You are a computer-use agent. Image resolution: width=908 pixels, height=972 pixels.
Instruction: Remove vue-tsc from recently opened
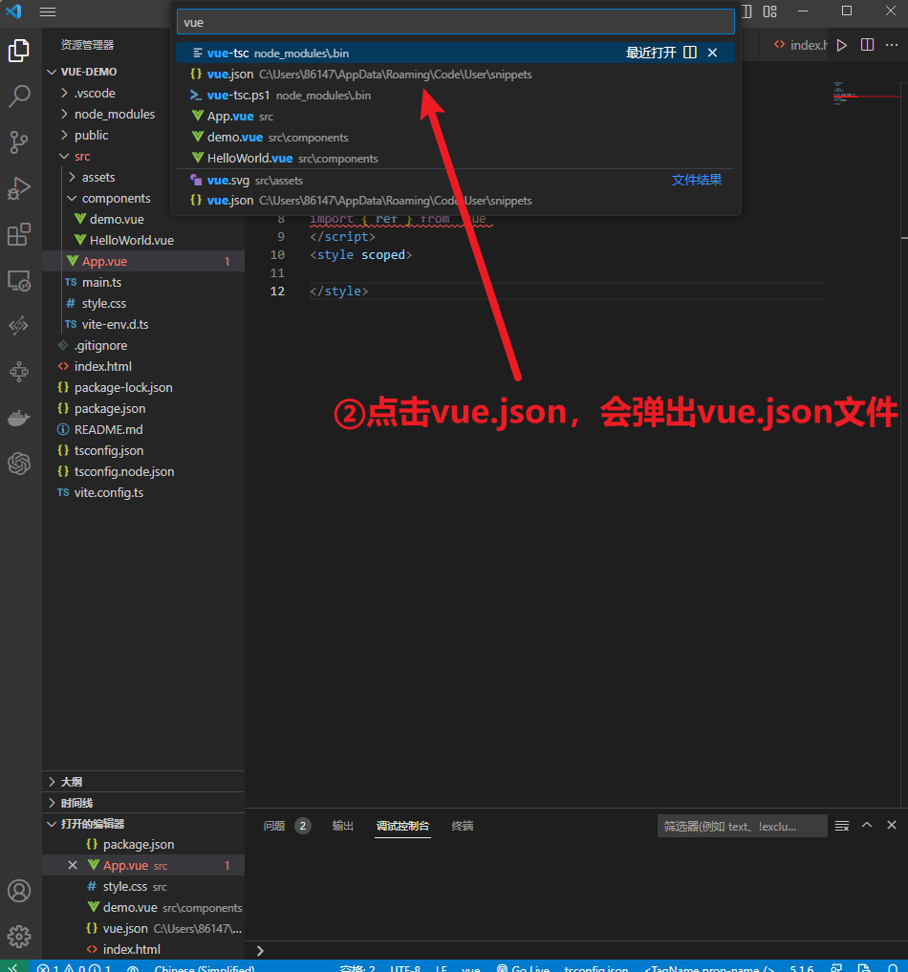pyautogui.click(x=713, y=53)
